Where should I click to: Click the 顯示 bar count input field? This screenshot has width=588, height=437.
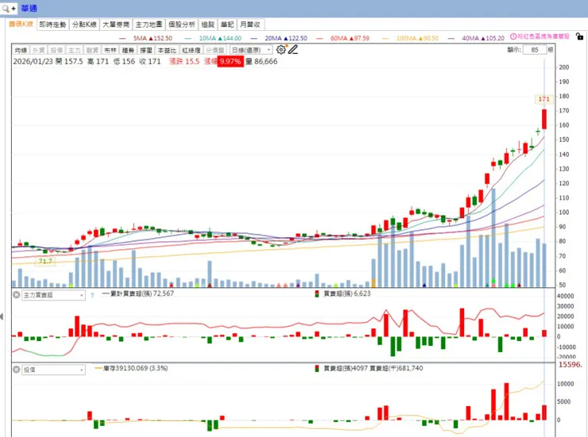(x=534, y=50)
